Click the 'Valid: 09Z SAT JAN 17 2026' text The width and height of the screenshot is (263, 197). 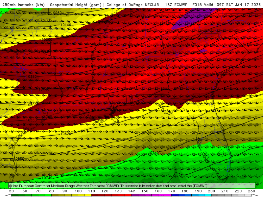click(232, 5)
